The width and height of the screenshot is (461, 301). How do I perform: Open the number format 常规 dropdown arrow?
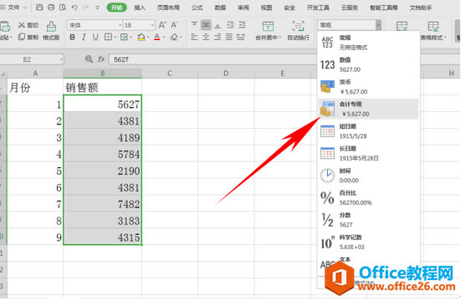click(378, 25)
